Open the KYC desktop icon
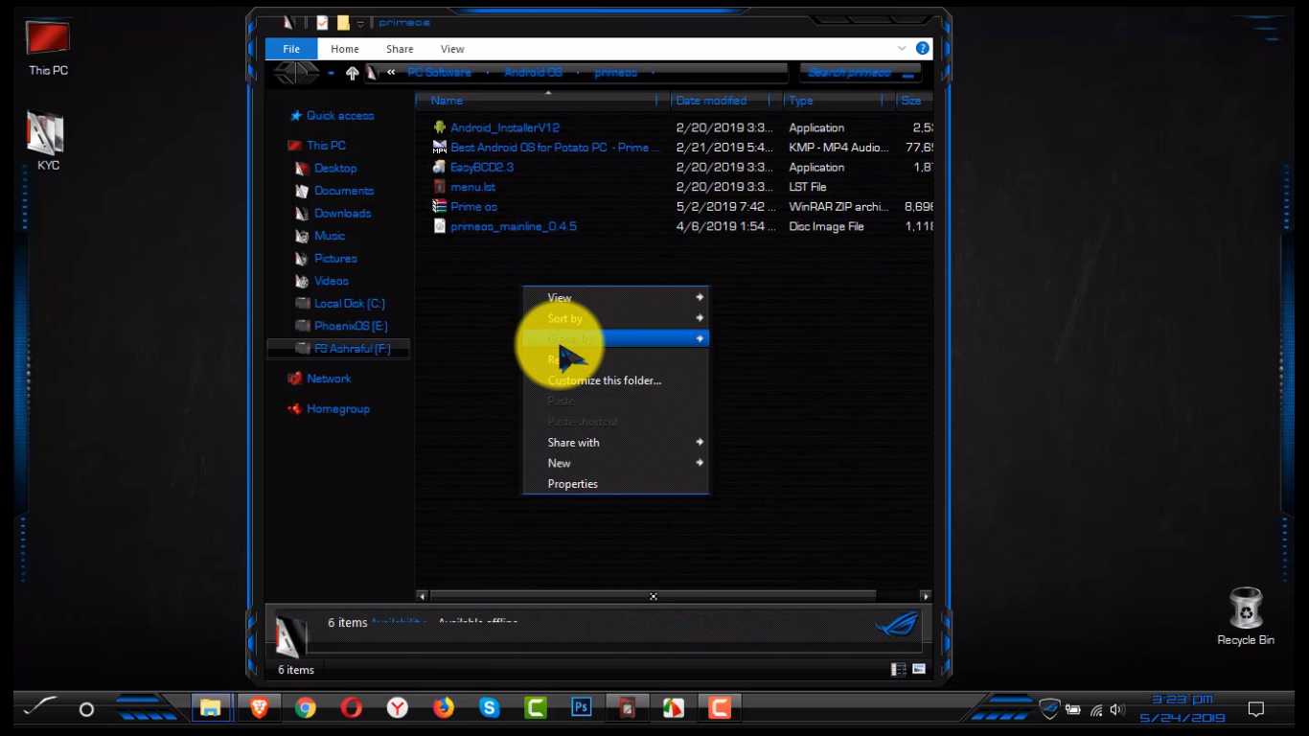 pos(47,142)
